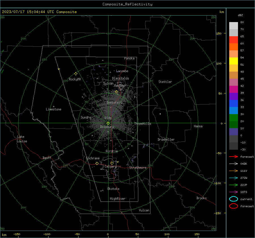Click the orange 111V arrow icon
Viewport: 255px width, 238px height.
point(233,171)
